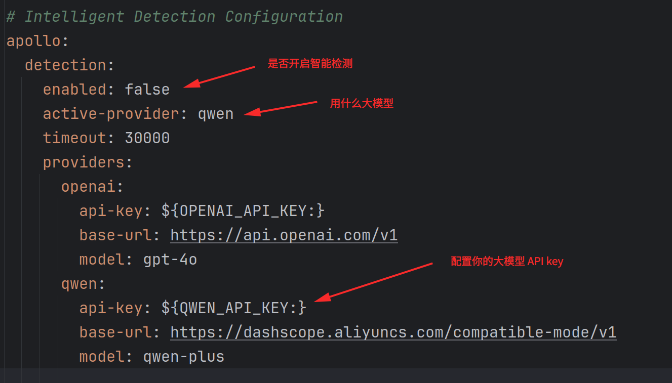The height and width of the screenshot is (383, 672).
Task: Open the api.openai.com base URL link
Action: click(284, 235)
